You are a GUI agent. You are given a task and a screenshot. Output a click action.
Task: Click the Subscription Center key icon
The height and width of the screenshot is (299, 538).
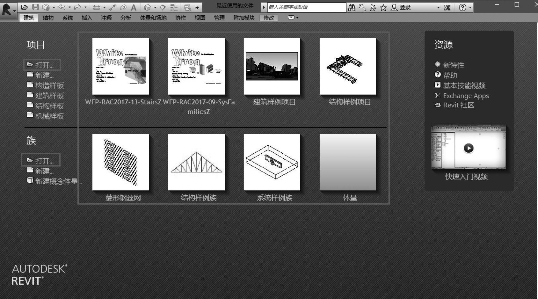point(362,7)
